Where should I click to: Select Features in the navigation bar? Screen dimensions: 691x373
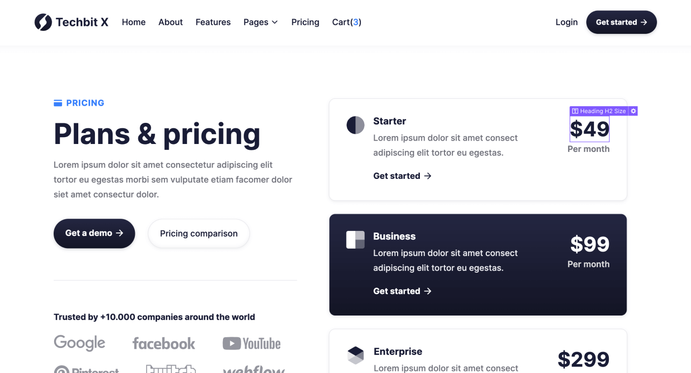pos(213,22)
